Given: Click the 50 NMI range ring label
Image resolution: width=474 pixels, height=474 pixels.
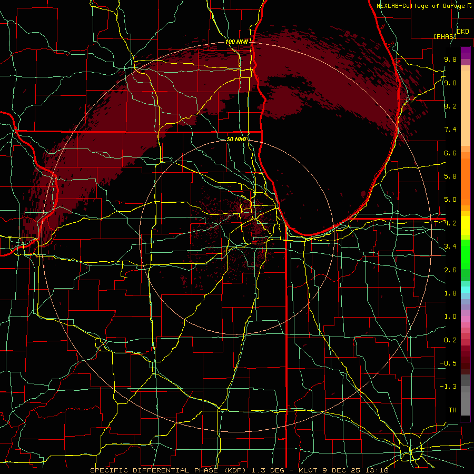Looking at the screenshot, I should (236, 139).
